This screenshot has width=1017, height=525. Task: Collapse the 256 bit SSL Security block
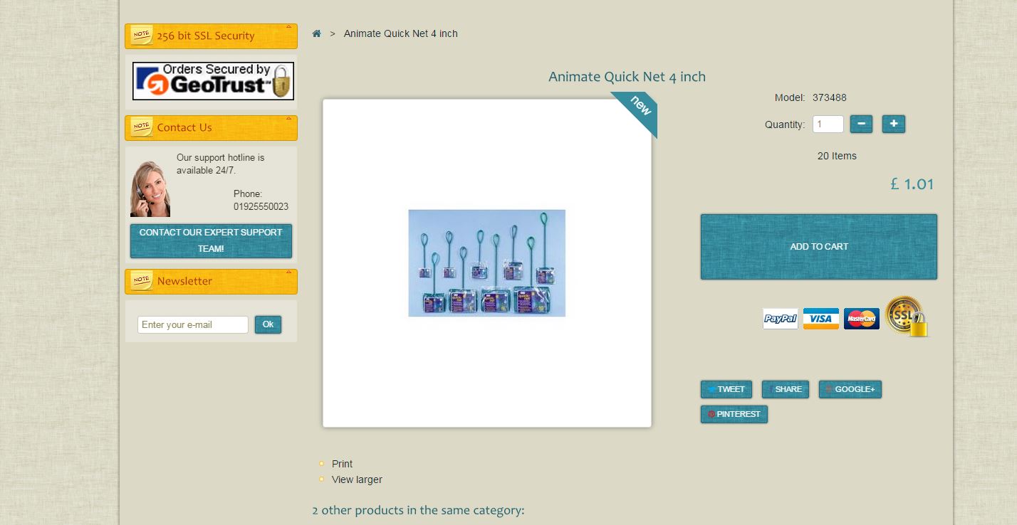point(288,26)
